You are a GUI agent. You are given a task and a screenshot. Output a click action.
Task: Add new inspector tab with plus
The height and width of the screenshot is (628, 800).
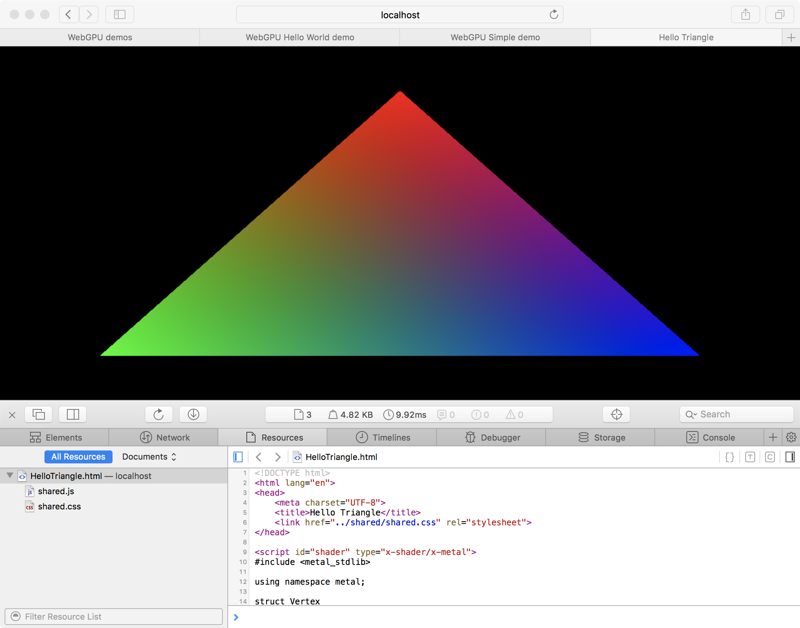point(773,438)
